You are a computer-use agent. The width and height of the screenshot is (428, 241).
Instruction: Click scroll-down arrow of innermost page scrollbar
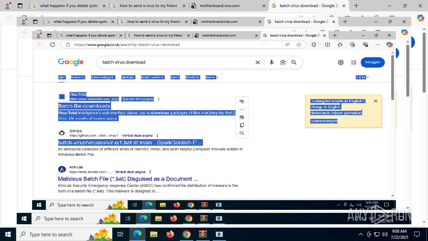tap(393, 196)
